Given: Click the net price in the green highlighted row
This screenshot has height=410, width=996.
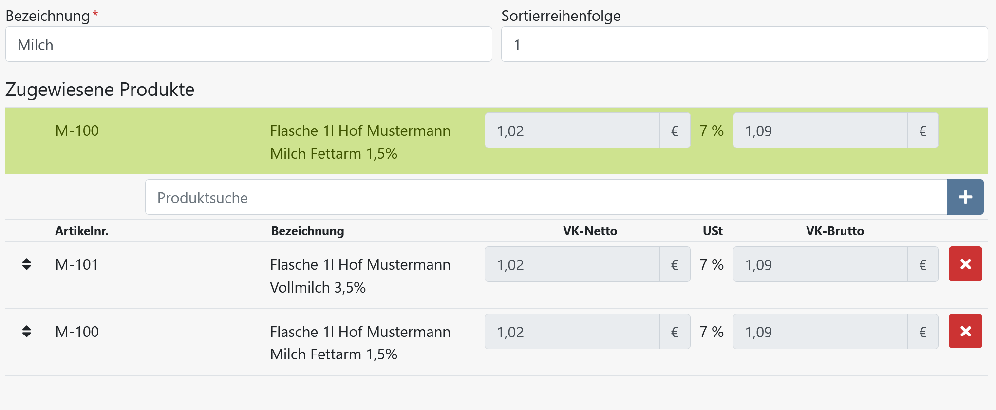Looking at the screenshot, I should (x=572, y=130).
